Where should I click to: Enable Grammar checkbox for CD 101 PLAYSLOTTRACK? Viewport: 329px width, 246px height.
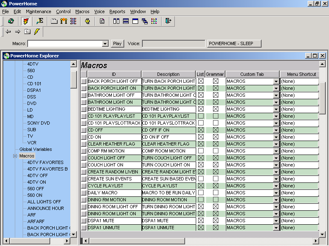(x=215, y=123)
